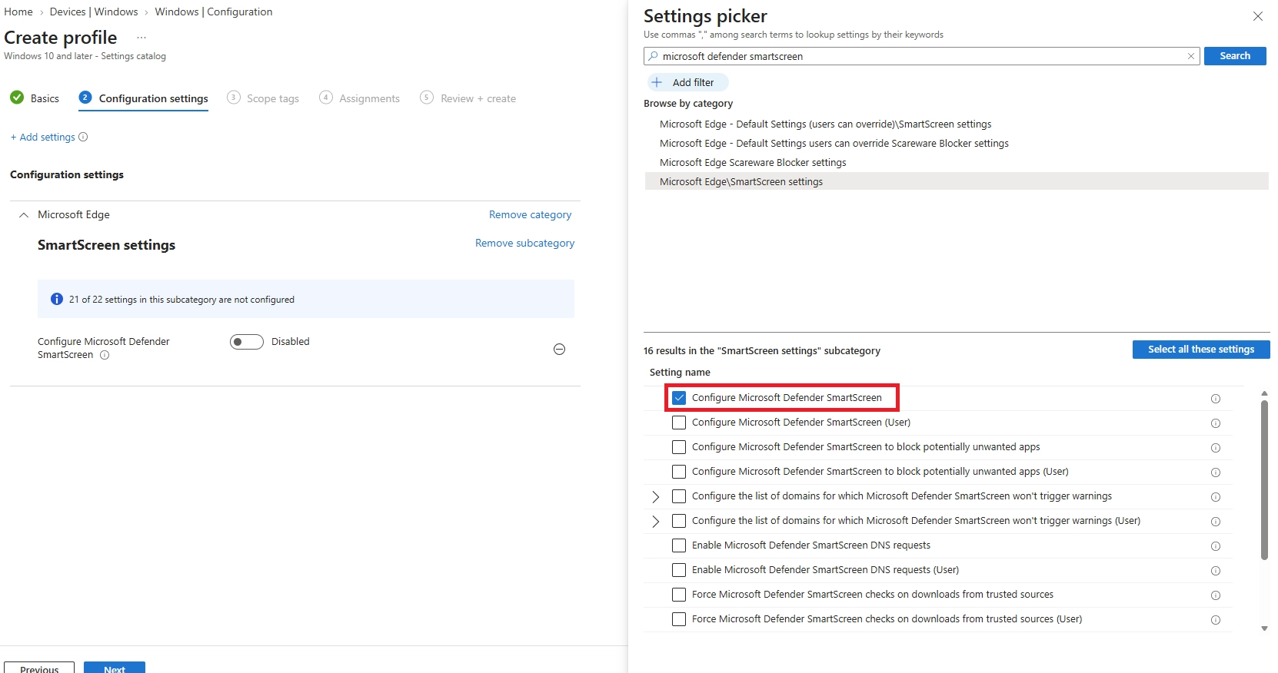This screenshot has height=673, width=1278.
Task: Click the plus icon on Add filter
Action: click(x=657, y=82)
